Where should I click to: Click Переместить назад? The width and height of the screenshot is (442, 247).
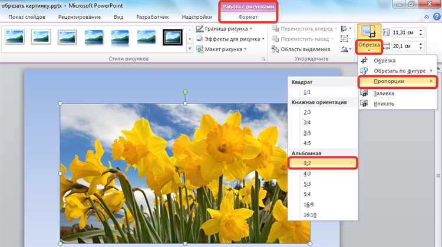pos(302,39)
